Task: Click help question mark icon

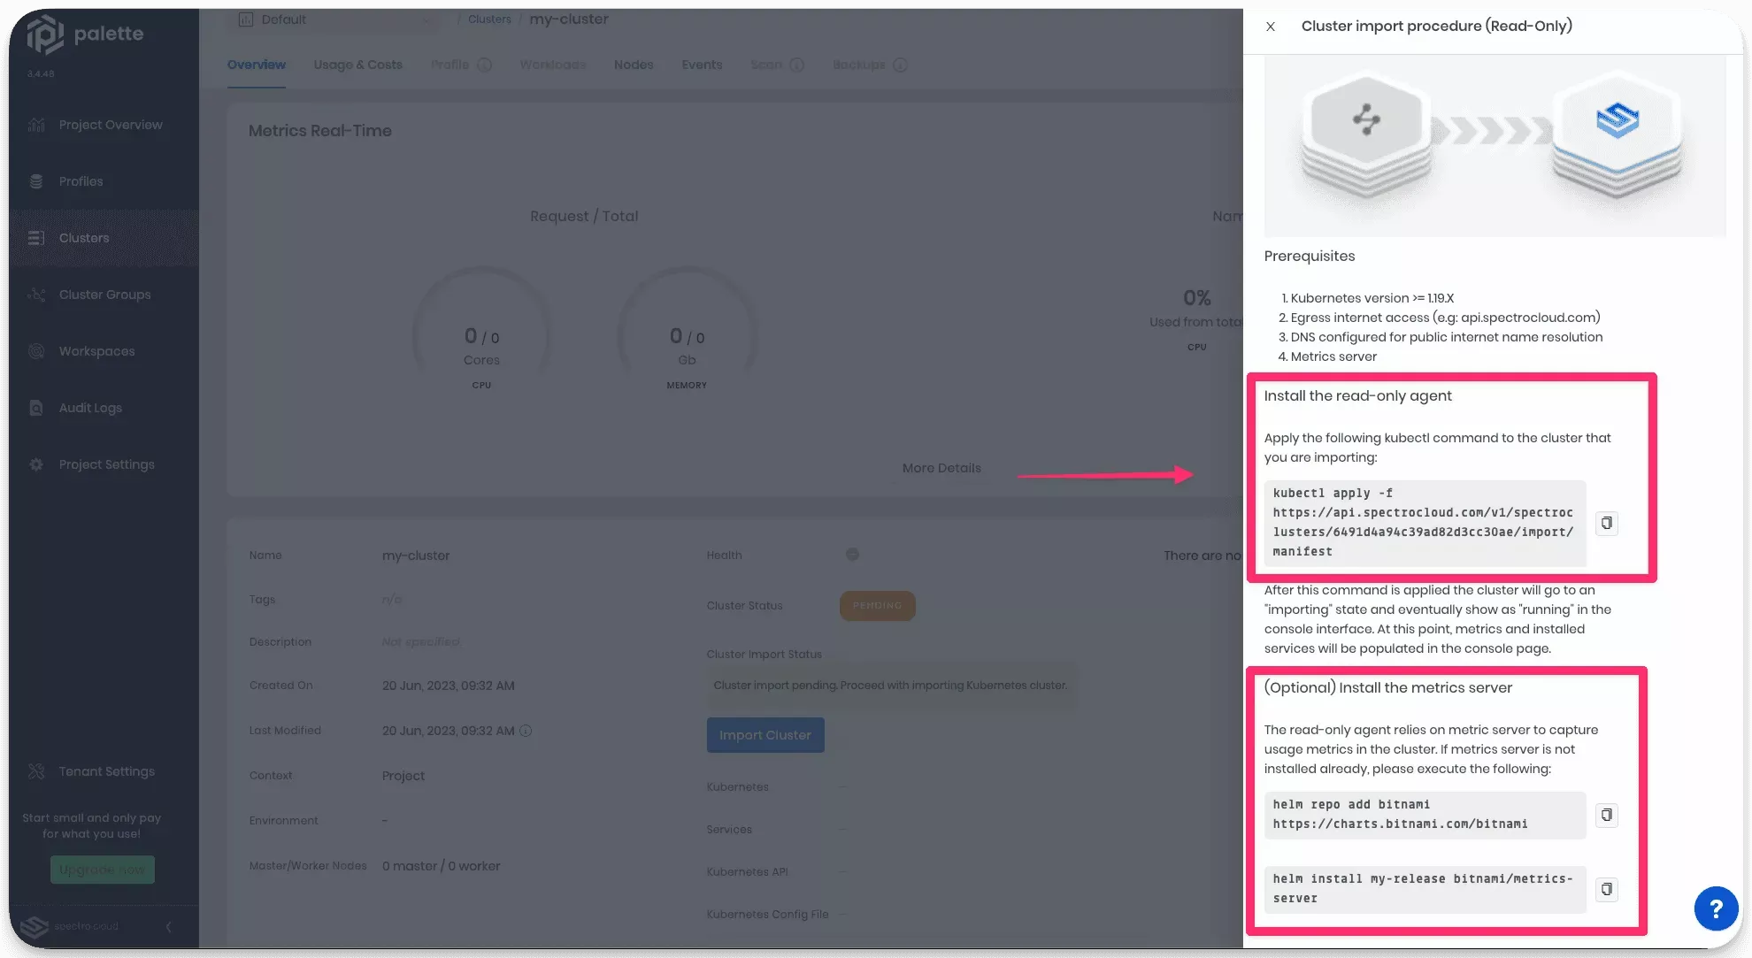Action: tap(1712, 908)
